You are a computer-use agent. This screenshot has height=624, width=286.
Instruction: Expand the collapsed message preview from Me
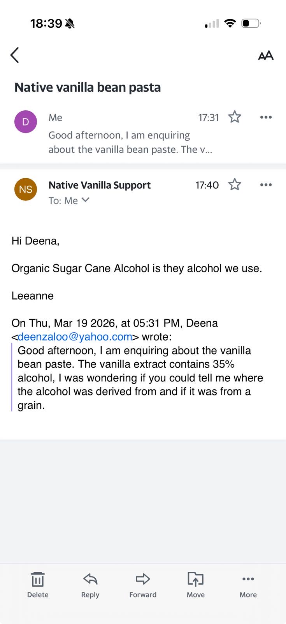[130, 142]
